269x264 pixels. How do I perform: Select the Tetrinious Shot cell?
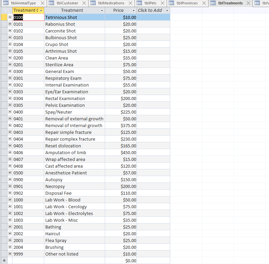click(74, 17)
